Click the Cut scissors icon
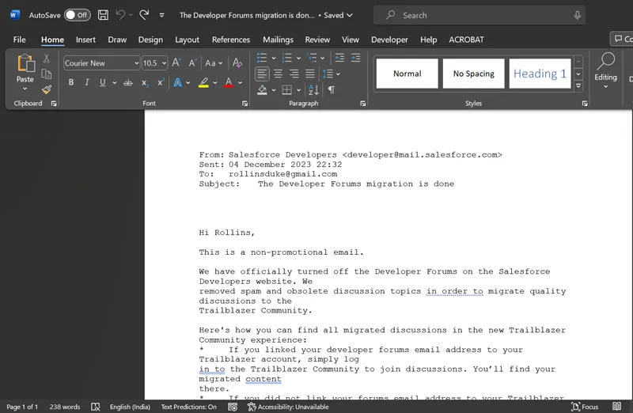Screen dimensions: 633x413 pos(47,59)
